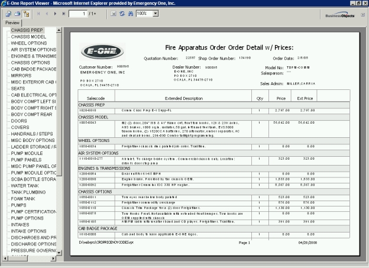Click the group tree scroll-up arrow
The image size is (369, 268).
click(x=59, y=30)
